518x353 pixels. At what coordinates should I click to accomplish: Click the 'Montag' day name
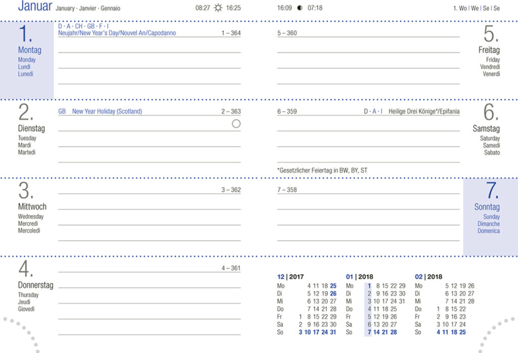[x=30, y=50]
